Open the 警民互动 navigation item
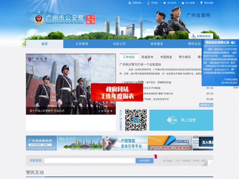239x179 pixels. pyautogui.click(x=194, y=44)
